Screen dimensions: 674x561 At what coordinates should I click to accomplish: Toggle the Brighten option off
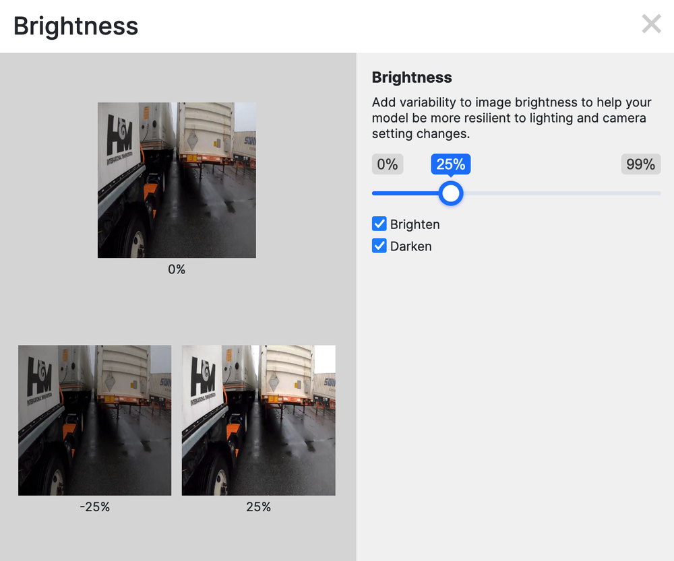[379, 224]
